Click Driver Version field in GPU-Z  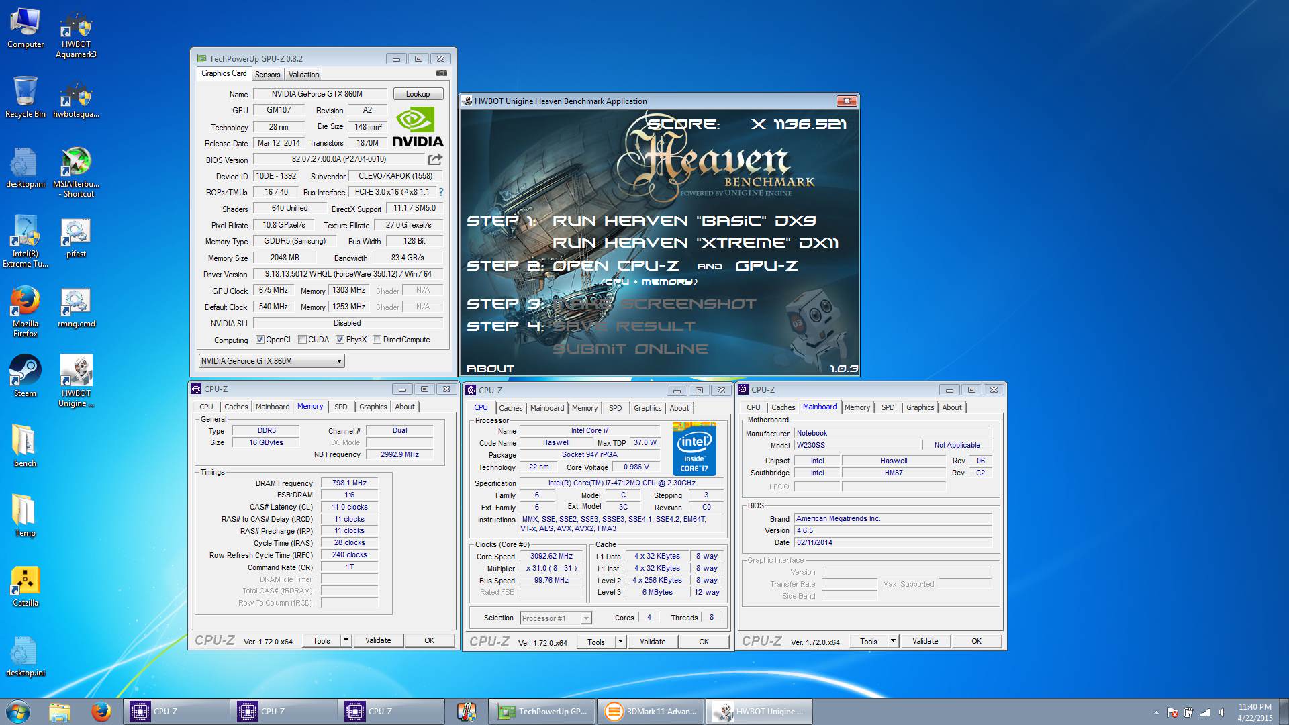[x=348, y=274]
